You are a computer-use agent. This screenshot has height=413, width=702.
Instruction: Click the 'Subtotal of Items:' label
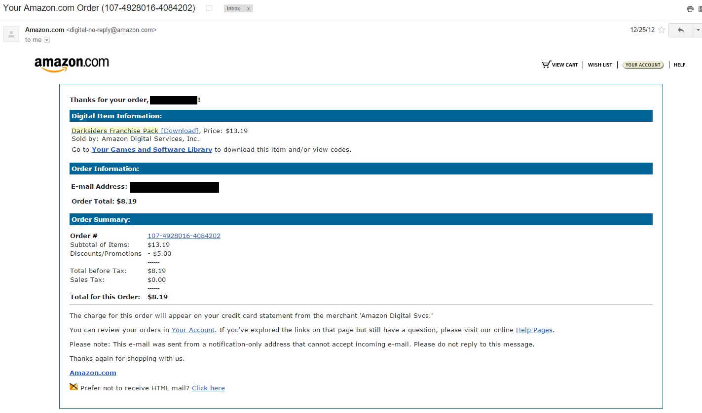(100, 245)
